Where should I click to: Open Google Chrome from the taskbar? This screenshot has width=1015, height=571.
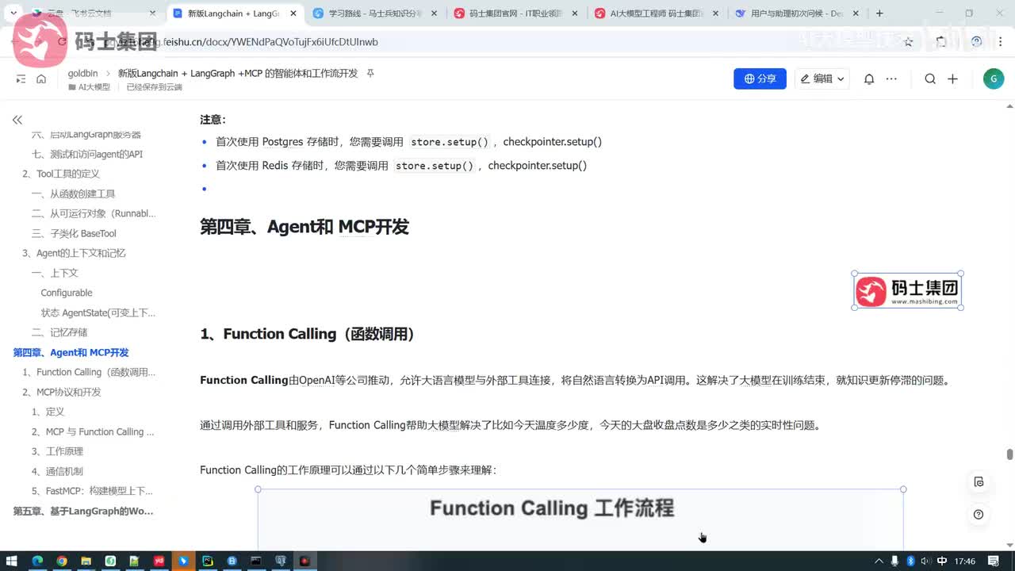62,561
